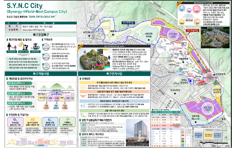Click the blue ladder icon under 연계방안
Viewport: 236px width, 150px height.
(82, 105)
